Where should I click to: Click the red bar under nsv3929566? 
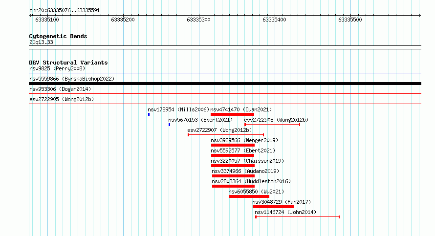(x=233, y=145)
